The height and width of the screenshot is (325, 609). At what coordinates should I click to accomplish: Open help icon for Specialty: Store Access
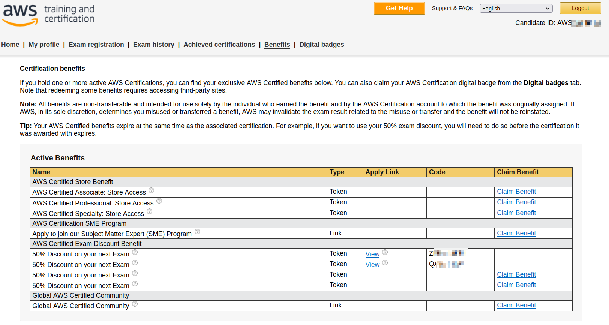tap(149, 211)
